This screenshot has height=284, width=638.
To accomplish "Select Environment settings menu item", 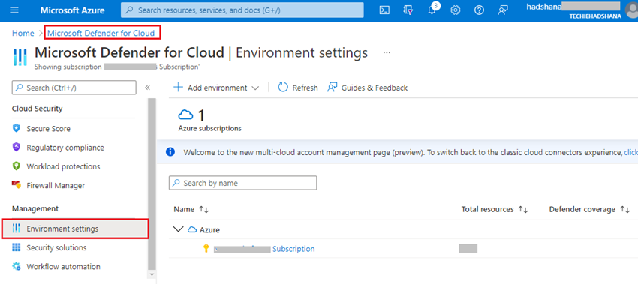I will (75, 229).
